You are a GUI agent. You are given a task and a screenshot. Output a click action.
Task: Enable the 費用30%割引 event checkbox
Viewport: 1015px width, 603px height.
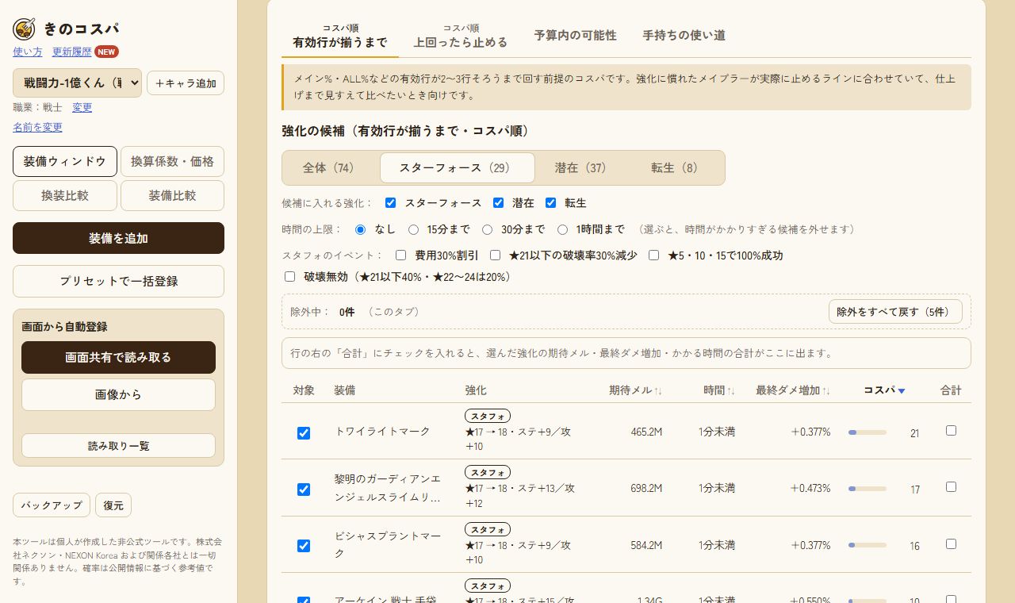400,255
